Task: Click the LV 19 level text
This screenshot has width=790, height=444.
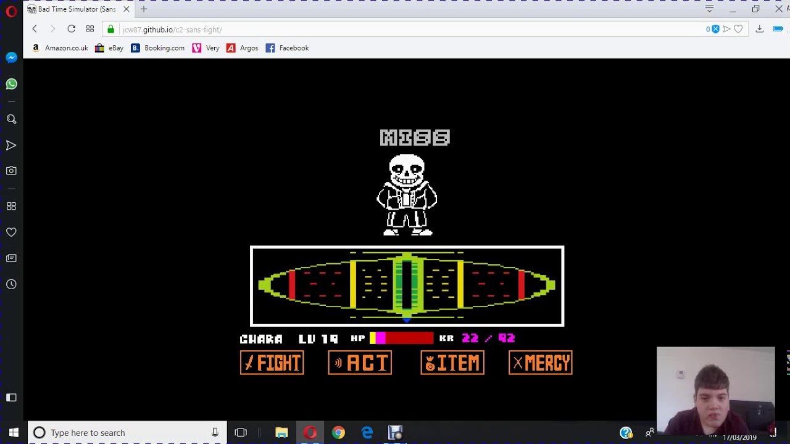Action: (318, 339)
